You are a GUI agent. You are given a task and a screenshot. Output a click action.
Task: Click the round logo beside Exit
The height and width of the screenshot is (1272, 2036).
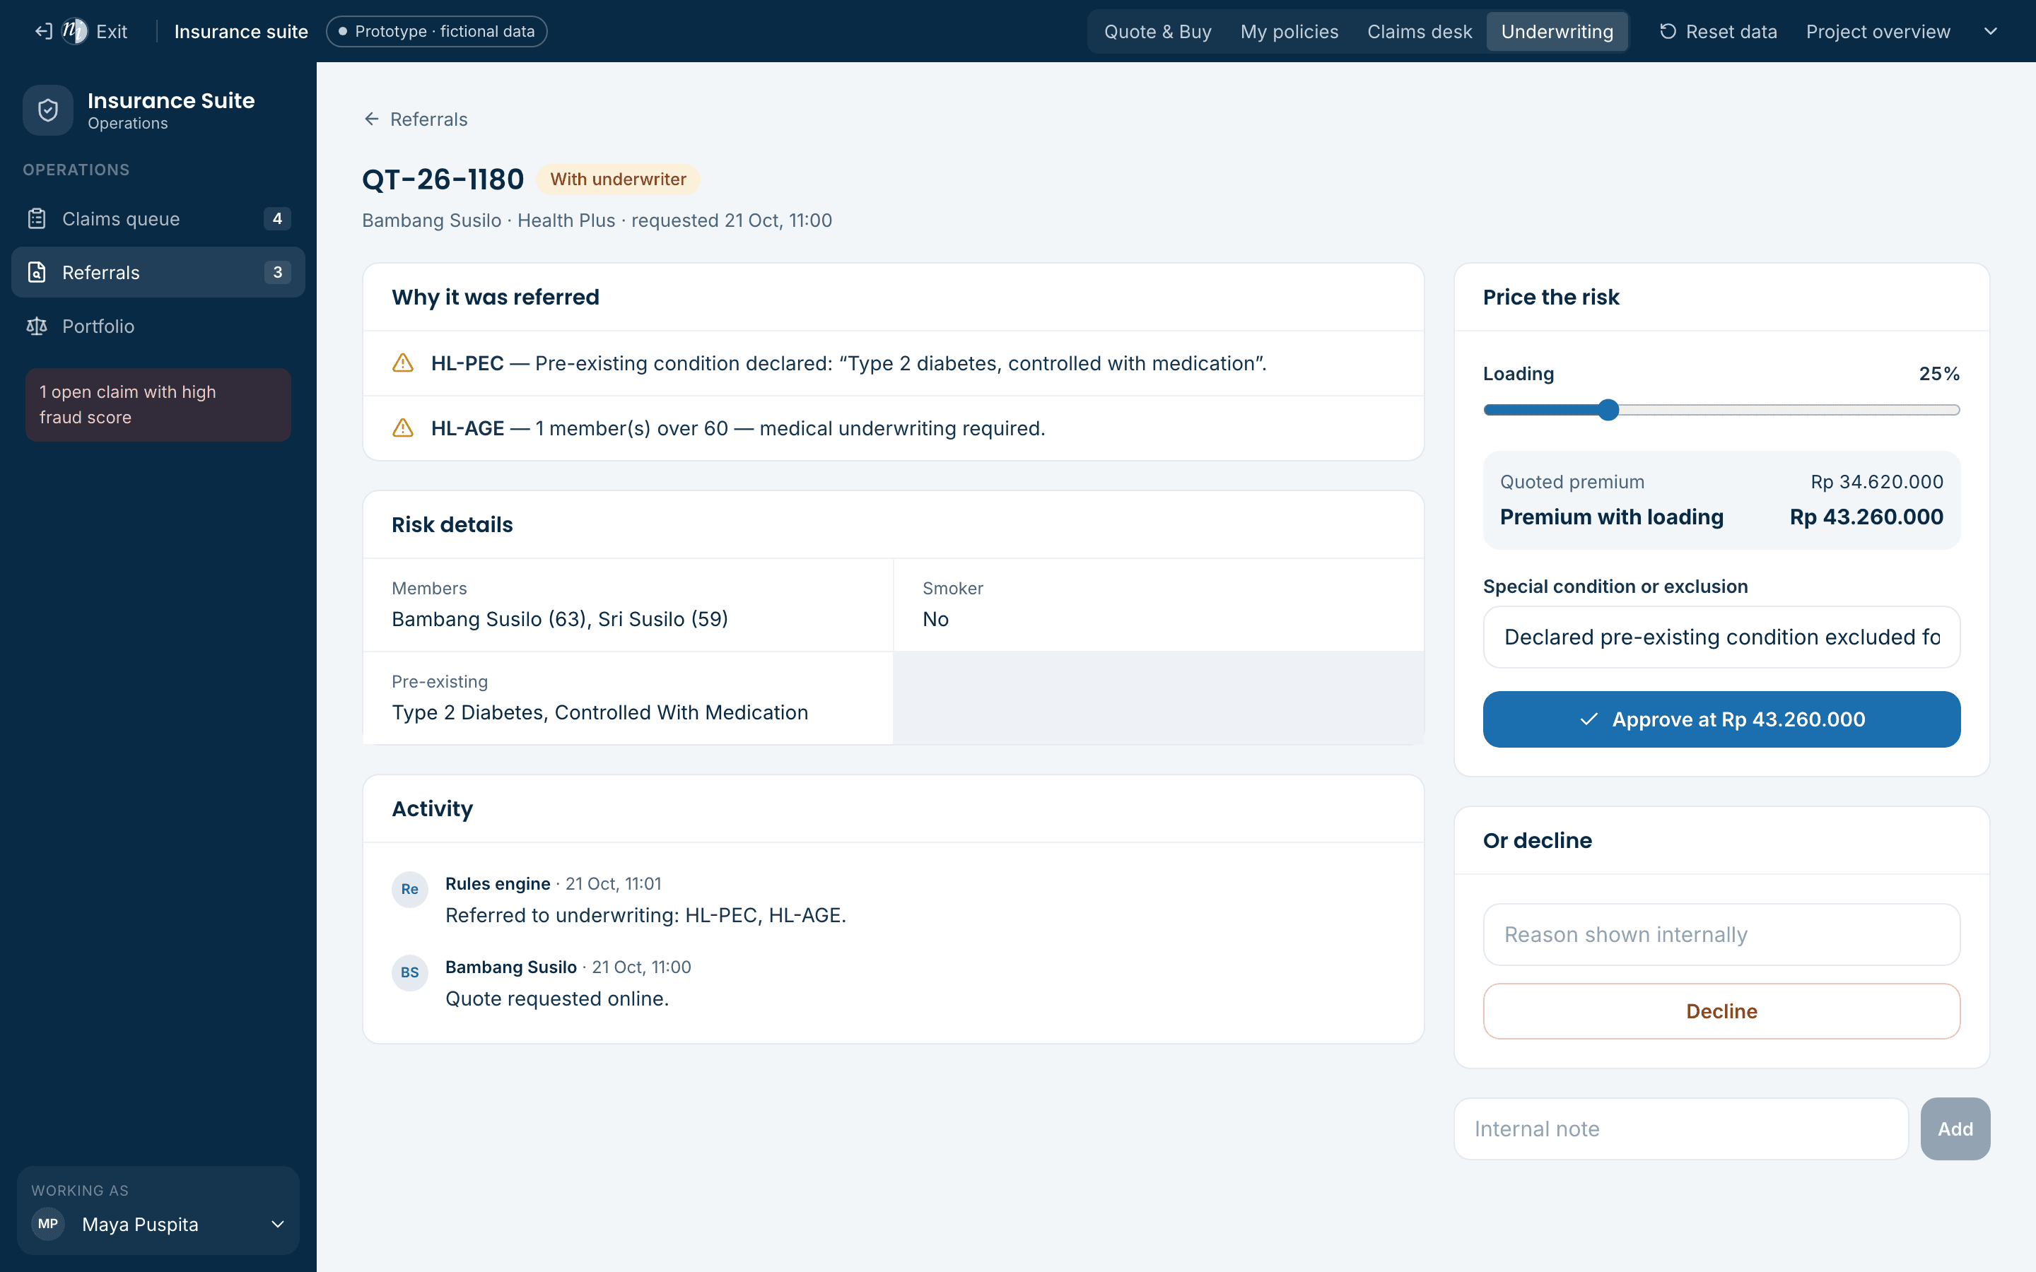[75, 32]
